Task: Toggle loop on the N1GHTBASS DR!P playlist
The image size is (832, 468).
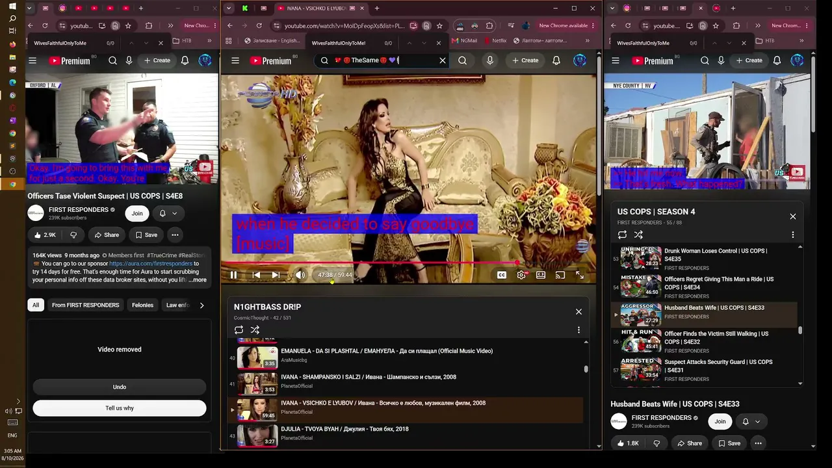Action: (239, 330)
